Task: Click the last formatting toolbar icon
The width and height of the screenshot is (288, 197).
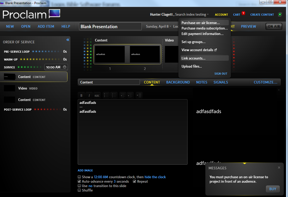Action: coord(139,95)
